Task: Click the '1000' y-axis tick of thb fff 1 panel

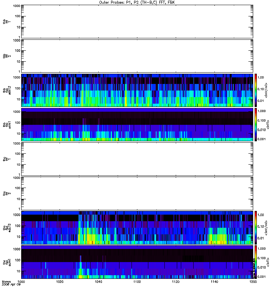Action: click(x=16, y=6)
